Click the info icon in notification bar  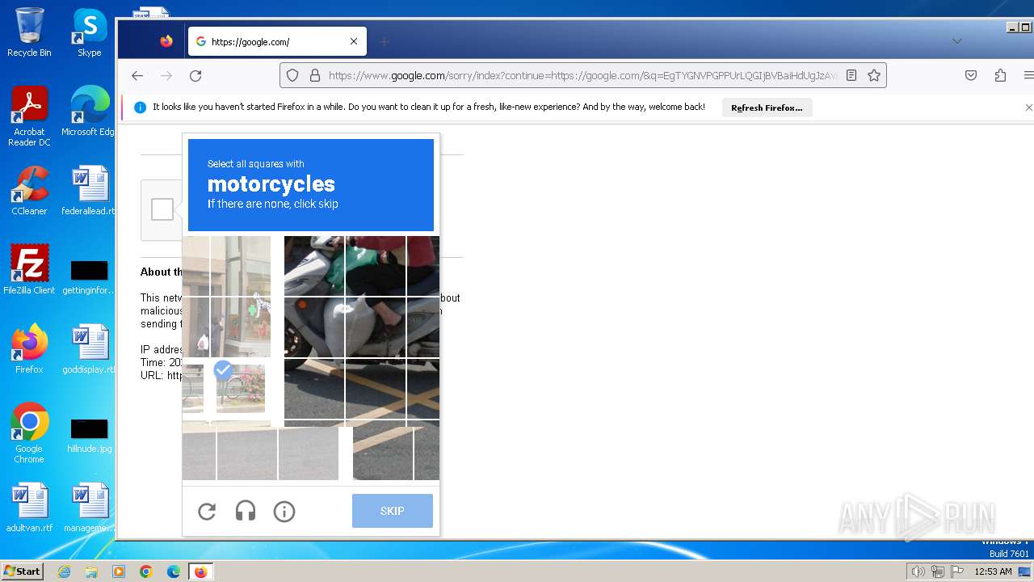pos(140,107)
